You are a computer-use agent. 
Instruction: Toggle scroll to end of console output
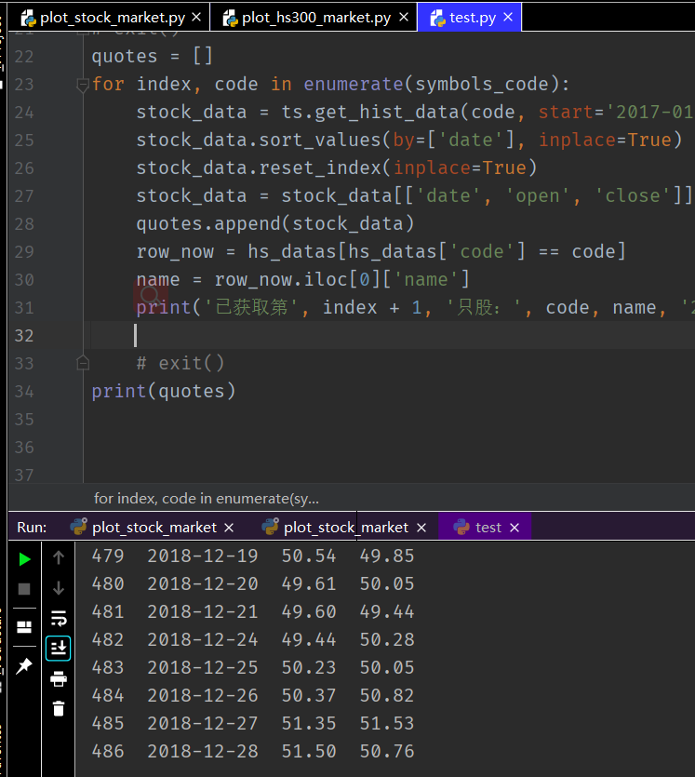pos(59,649)
